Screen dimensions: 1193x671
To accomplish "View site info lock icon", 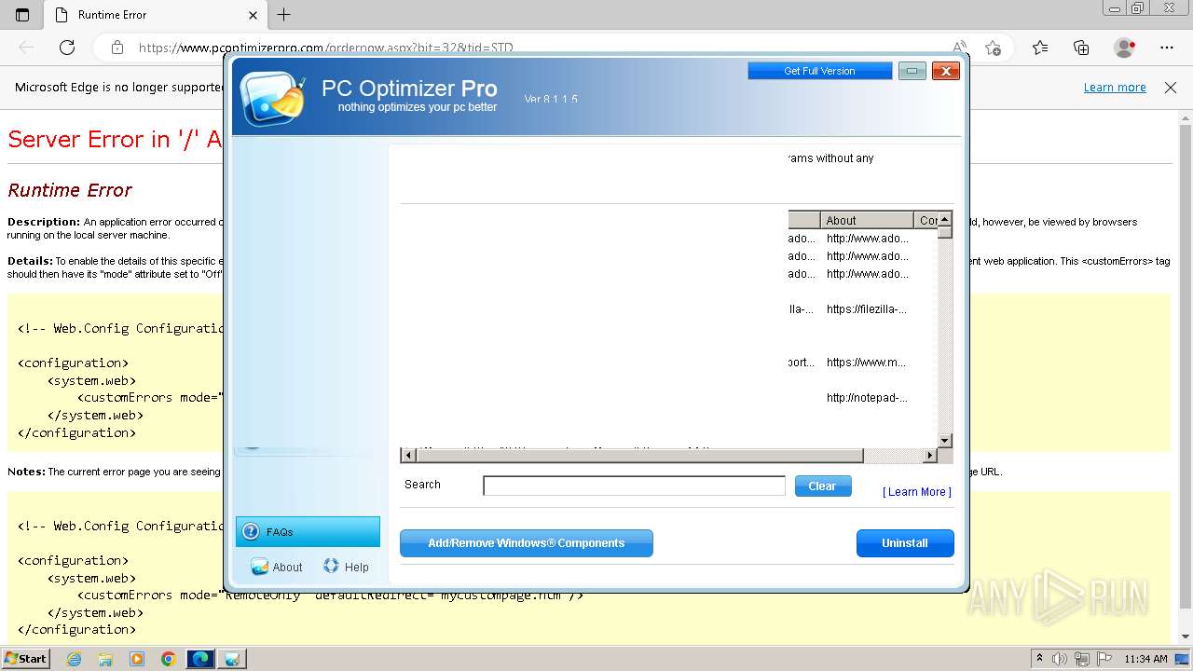I will coord(117,48).
